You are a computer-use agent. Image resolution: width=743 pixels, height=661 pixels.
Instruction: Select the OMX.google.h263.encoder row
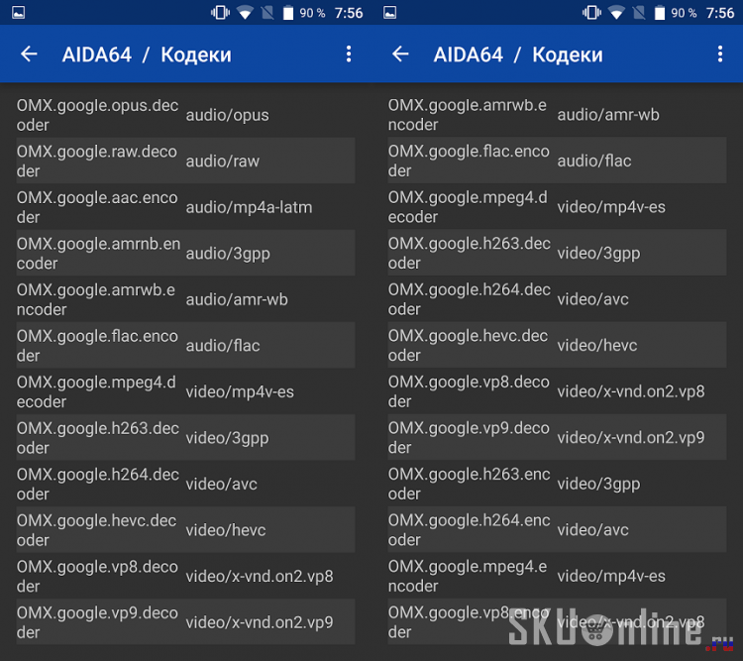(x=557, y=484)
